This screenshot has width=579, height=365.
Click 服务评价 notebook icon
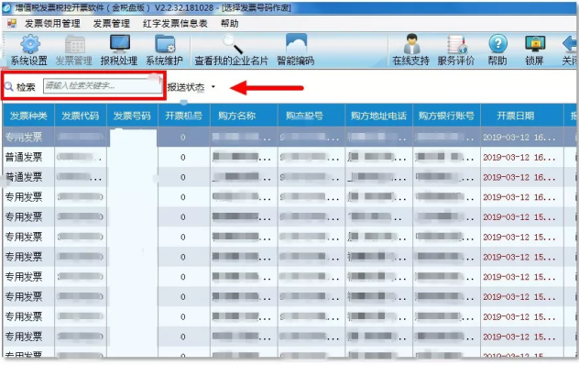[457, 44]
